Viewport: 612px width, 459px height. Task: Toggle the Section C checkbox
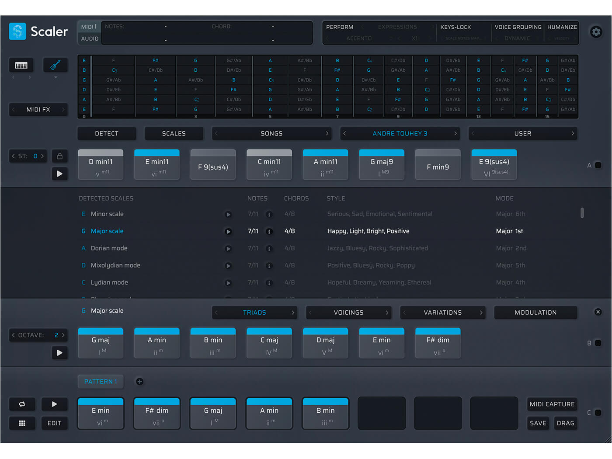tap(598, 412)
